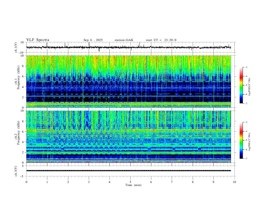Click the "4" kHz tick on ch.1 axis
Screen dimensions: 264x204
(x=23, y=87)
